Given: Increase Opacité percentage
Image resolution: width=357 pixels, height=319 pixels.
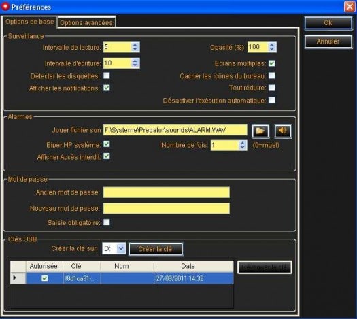Looking at the screenshot, I should coord(271,45).
